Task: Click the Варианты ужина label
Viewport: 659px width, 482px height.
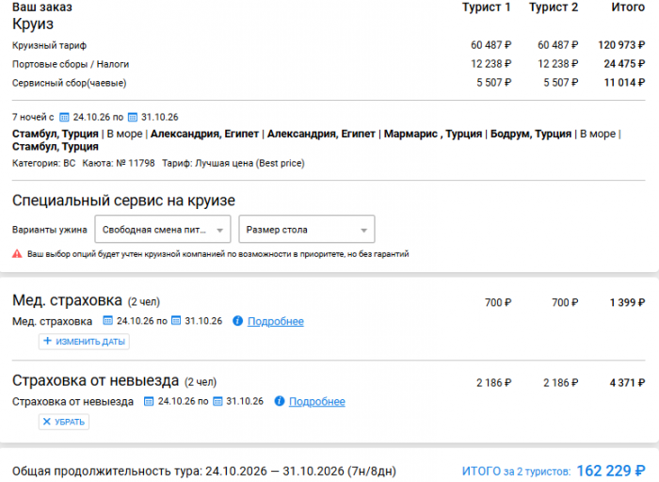Action: (x=50, y=230)
